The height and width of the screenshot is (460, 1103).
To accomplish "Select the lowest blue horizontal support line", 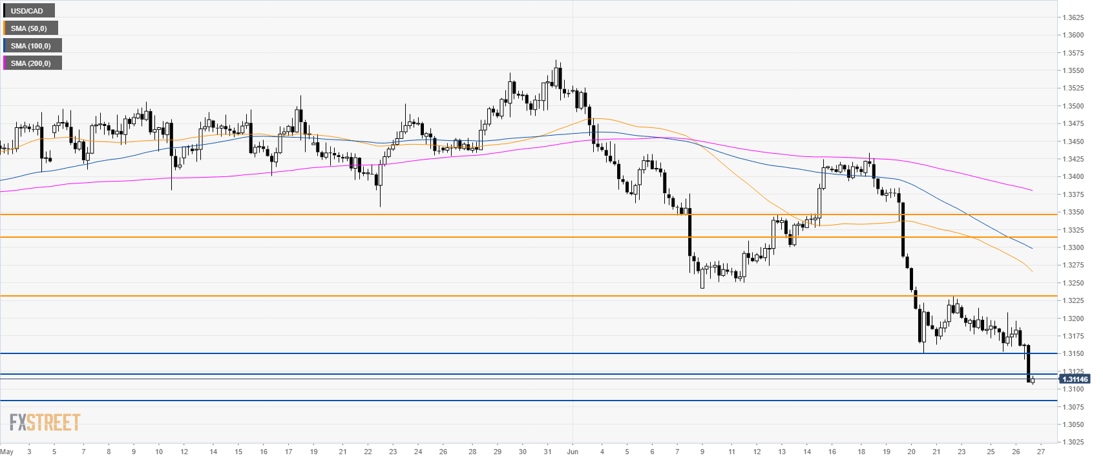I will click(517, 401).
